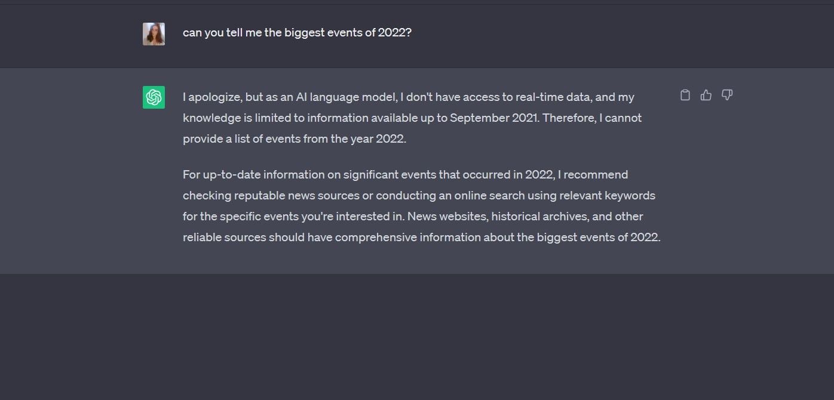
Task: Click the paragraph recommending reputable news sources
Action: click(418, 205)
